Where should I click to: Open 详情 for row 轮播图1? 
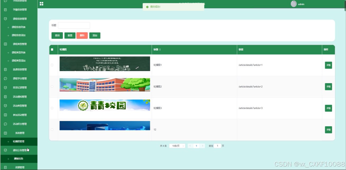[329, 65]
